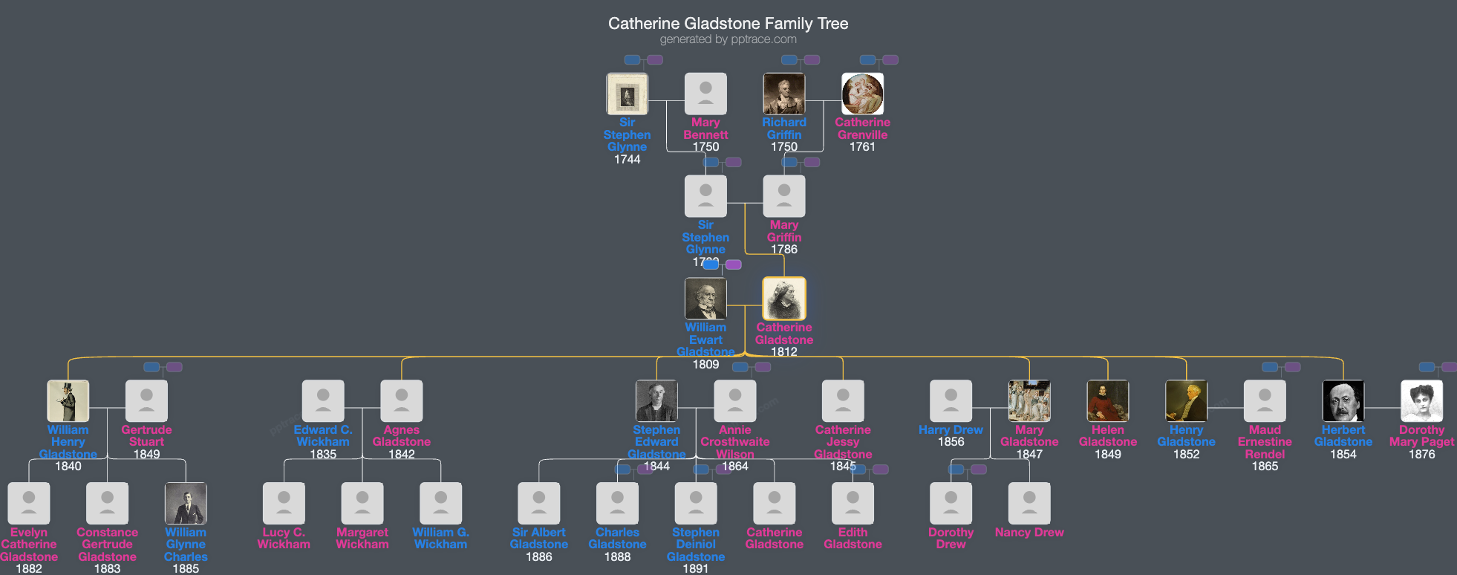The image size is (1457, 575).
Task: Open Catherine Gladstone name link
Action: tap(784, 334)
